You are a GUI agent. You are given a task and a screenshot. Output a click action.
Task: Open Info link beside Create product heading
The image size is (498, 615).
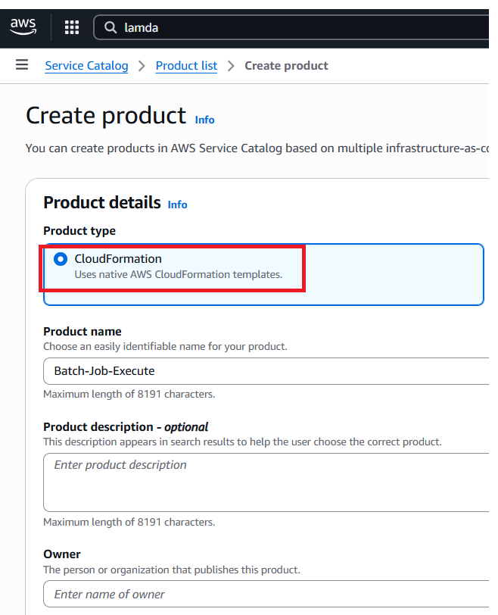[x=204, y=120]
